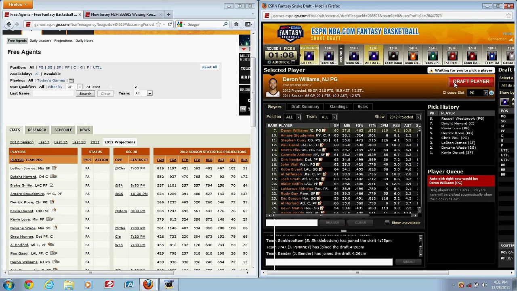This screenshot has height=291, width=517.
Task: Open the Daily Leaders link
Action: (x=40, y=40)
